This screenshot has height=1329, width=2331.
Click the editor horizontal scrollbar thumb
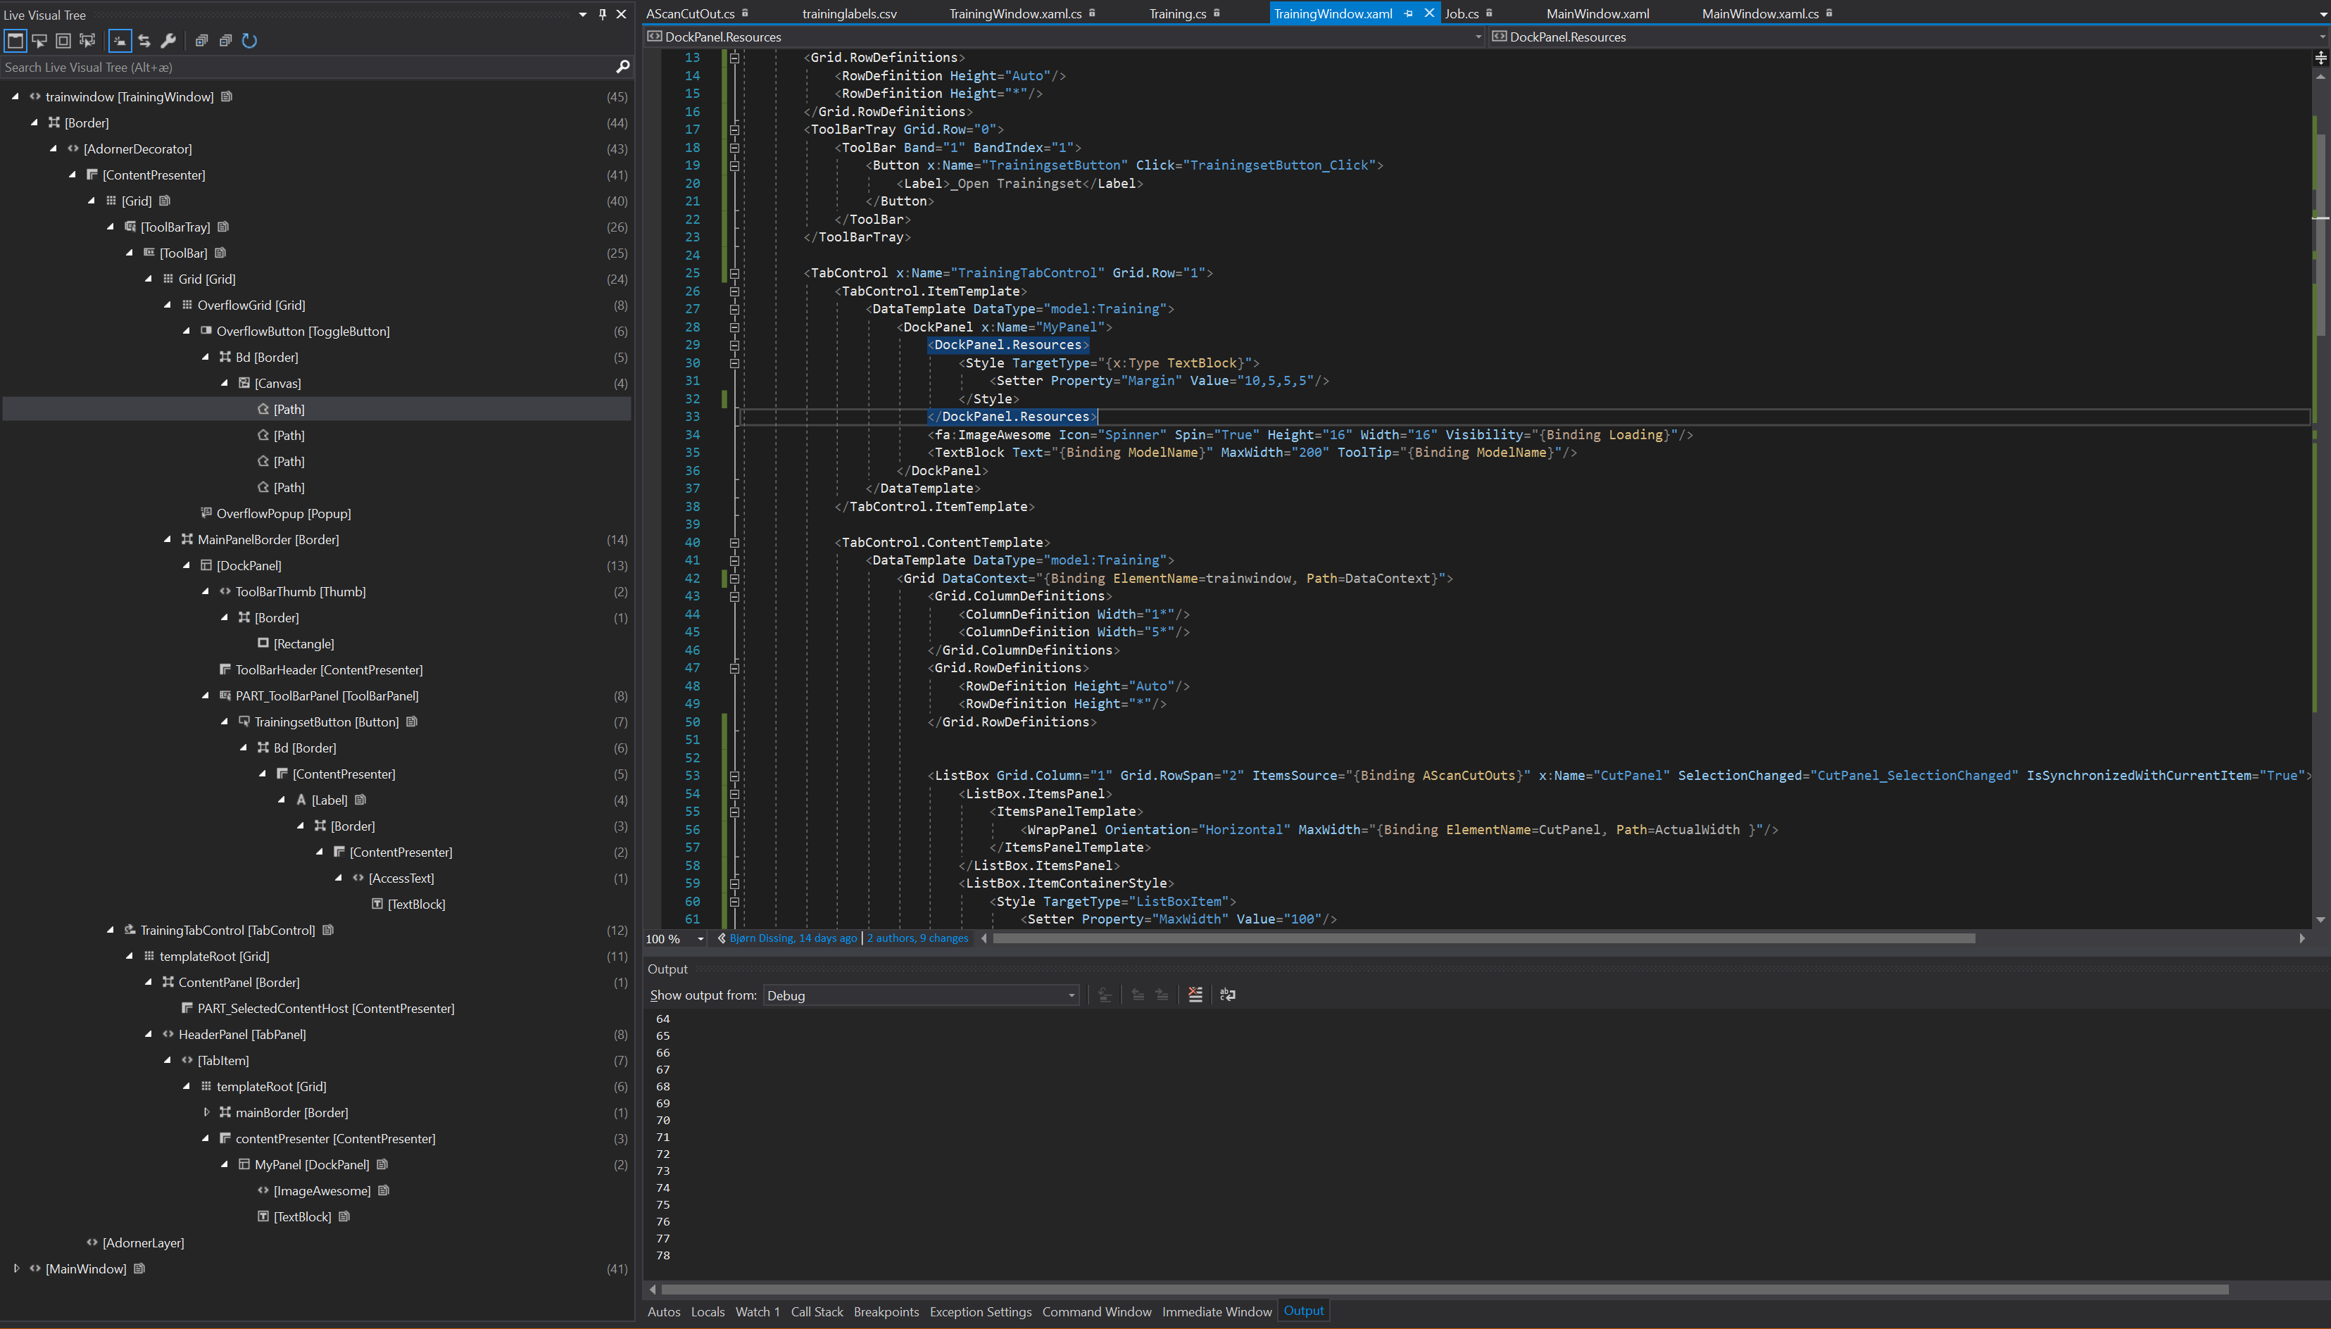tap(1484, 938)
